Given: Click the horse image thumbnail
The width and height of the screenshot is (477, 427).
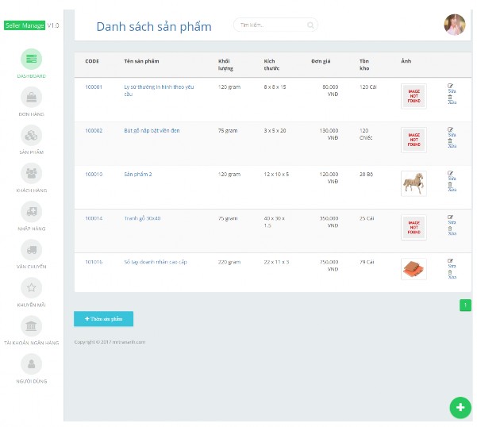Looking at the screenshot, I should point(414,183).
